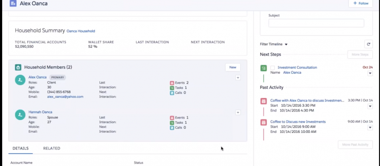
Task: Click event icon for Coffee to Discuss new Investments
Action: pos(263,122)
